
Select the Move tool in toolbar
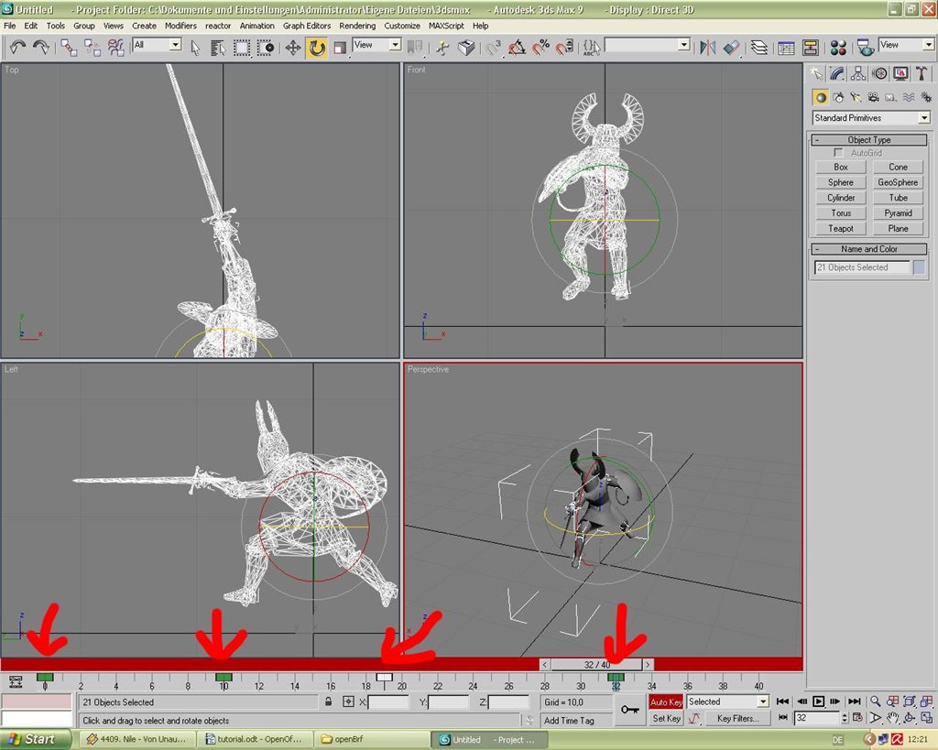click(x=292, y=48)
